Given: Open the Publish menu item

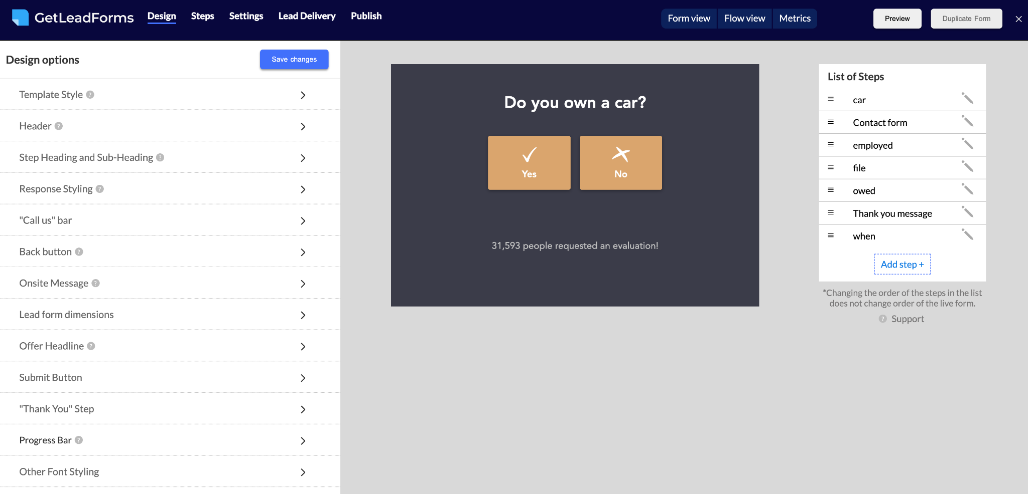Looking at the screenshot, I should click(x=366, y=16).
